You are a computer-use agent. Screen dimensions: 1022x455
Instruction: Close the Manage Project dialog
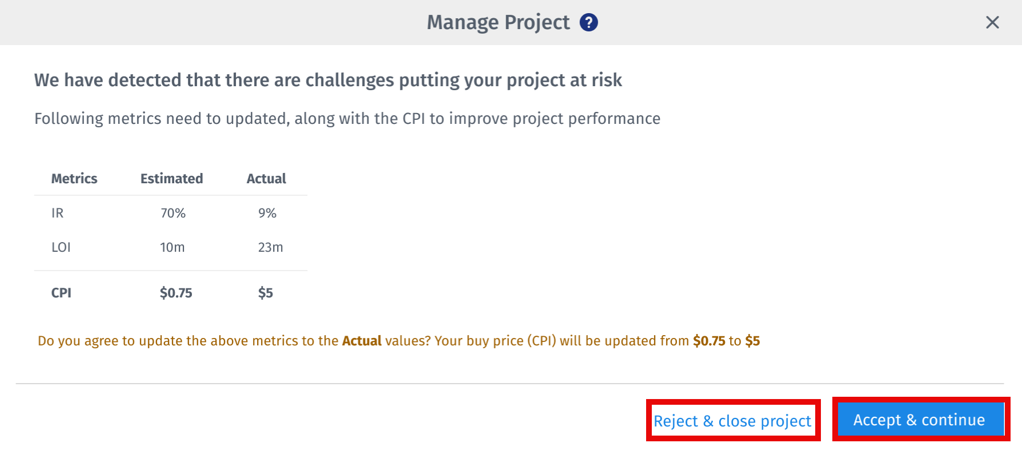pyautogui.click(x=992, y=22)
